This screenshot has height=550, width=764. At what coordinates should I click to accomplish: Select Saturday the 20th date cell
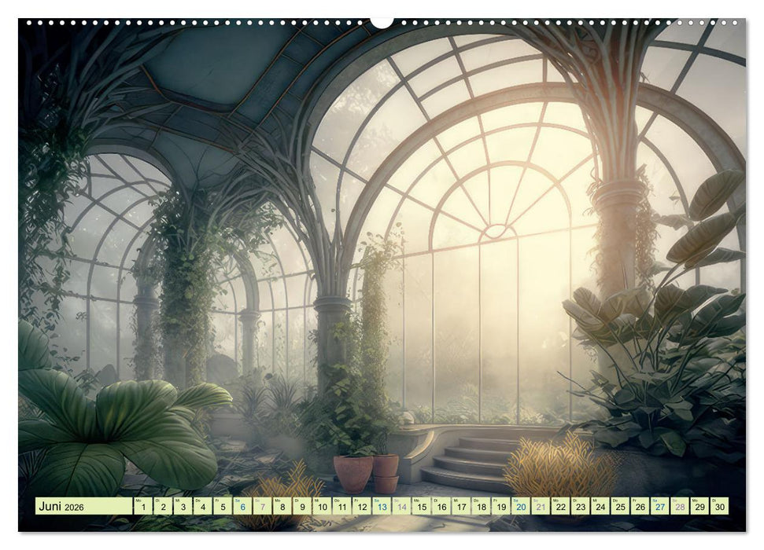pos(521,506)
